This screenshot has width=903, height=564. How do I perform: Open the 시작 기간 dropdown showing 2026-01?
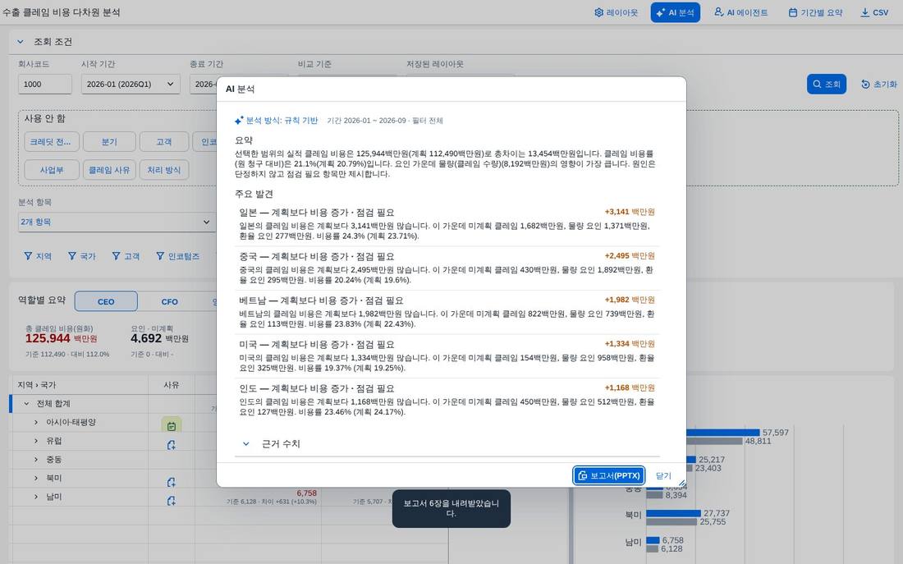(131, 84)
